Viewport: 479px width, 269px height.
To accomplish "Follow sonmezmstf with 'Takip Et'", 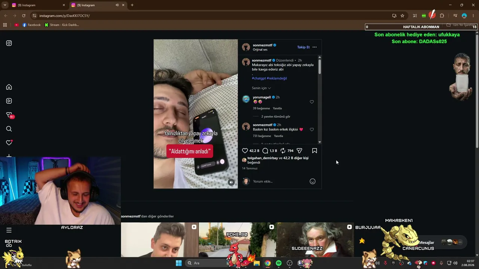I will tap(303, 47).
